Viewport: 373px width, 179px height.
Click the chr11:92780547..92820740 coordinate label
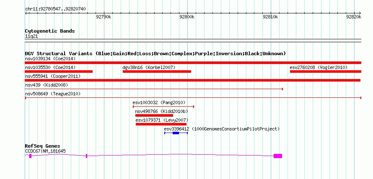pyautogui.click(x=55, y=9)
